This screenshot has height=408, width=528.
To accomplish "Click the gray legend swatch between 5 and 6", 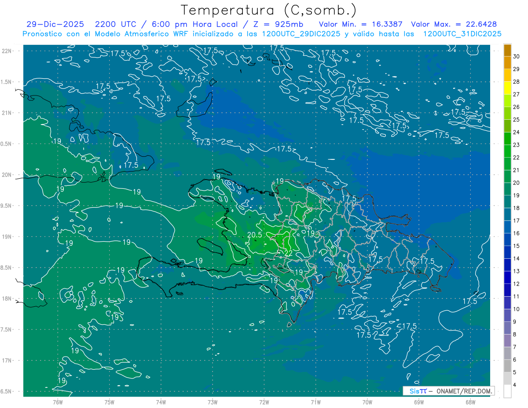I will 507,366.
